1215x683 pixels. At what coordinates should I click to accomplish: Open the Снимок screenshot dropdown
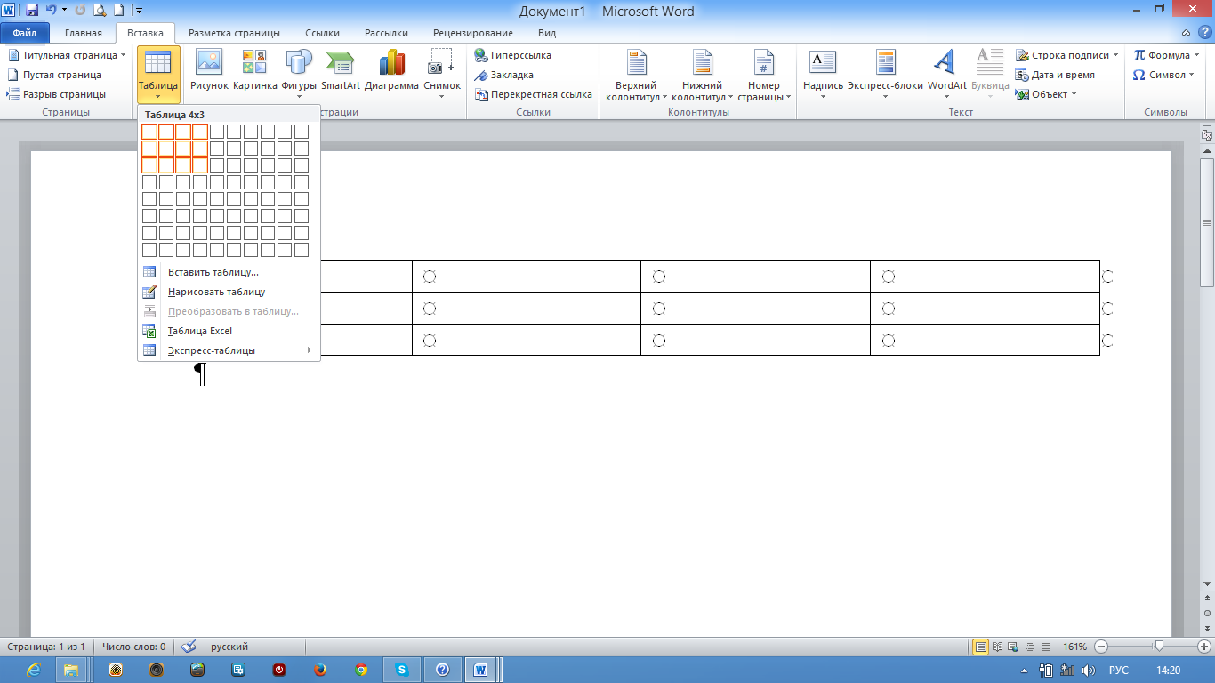pos(442,73)
